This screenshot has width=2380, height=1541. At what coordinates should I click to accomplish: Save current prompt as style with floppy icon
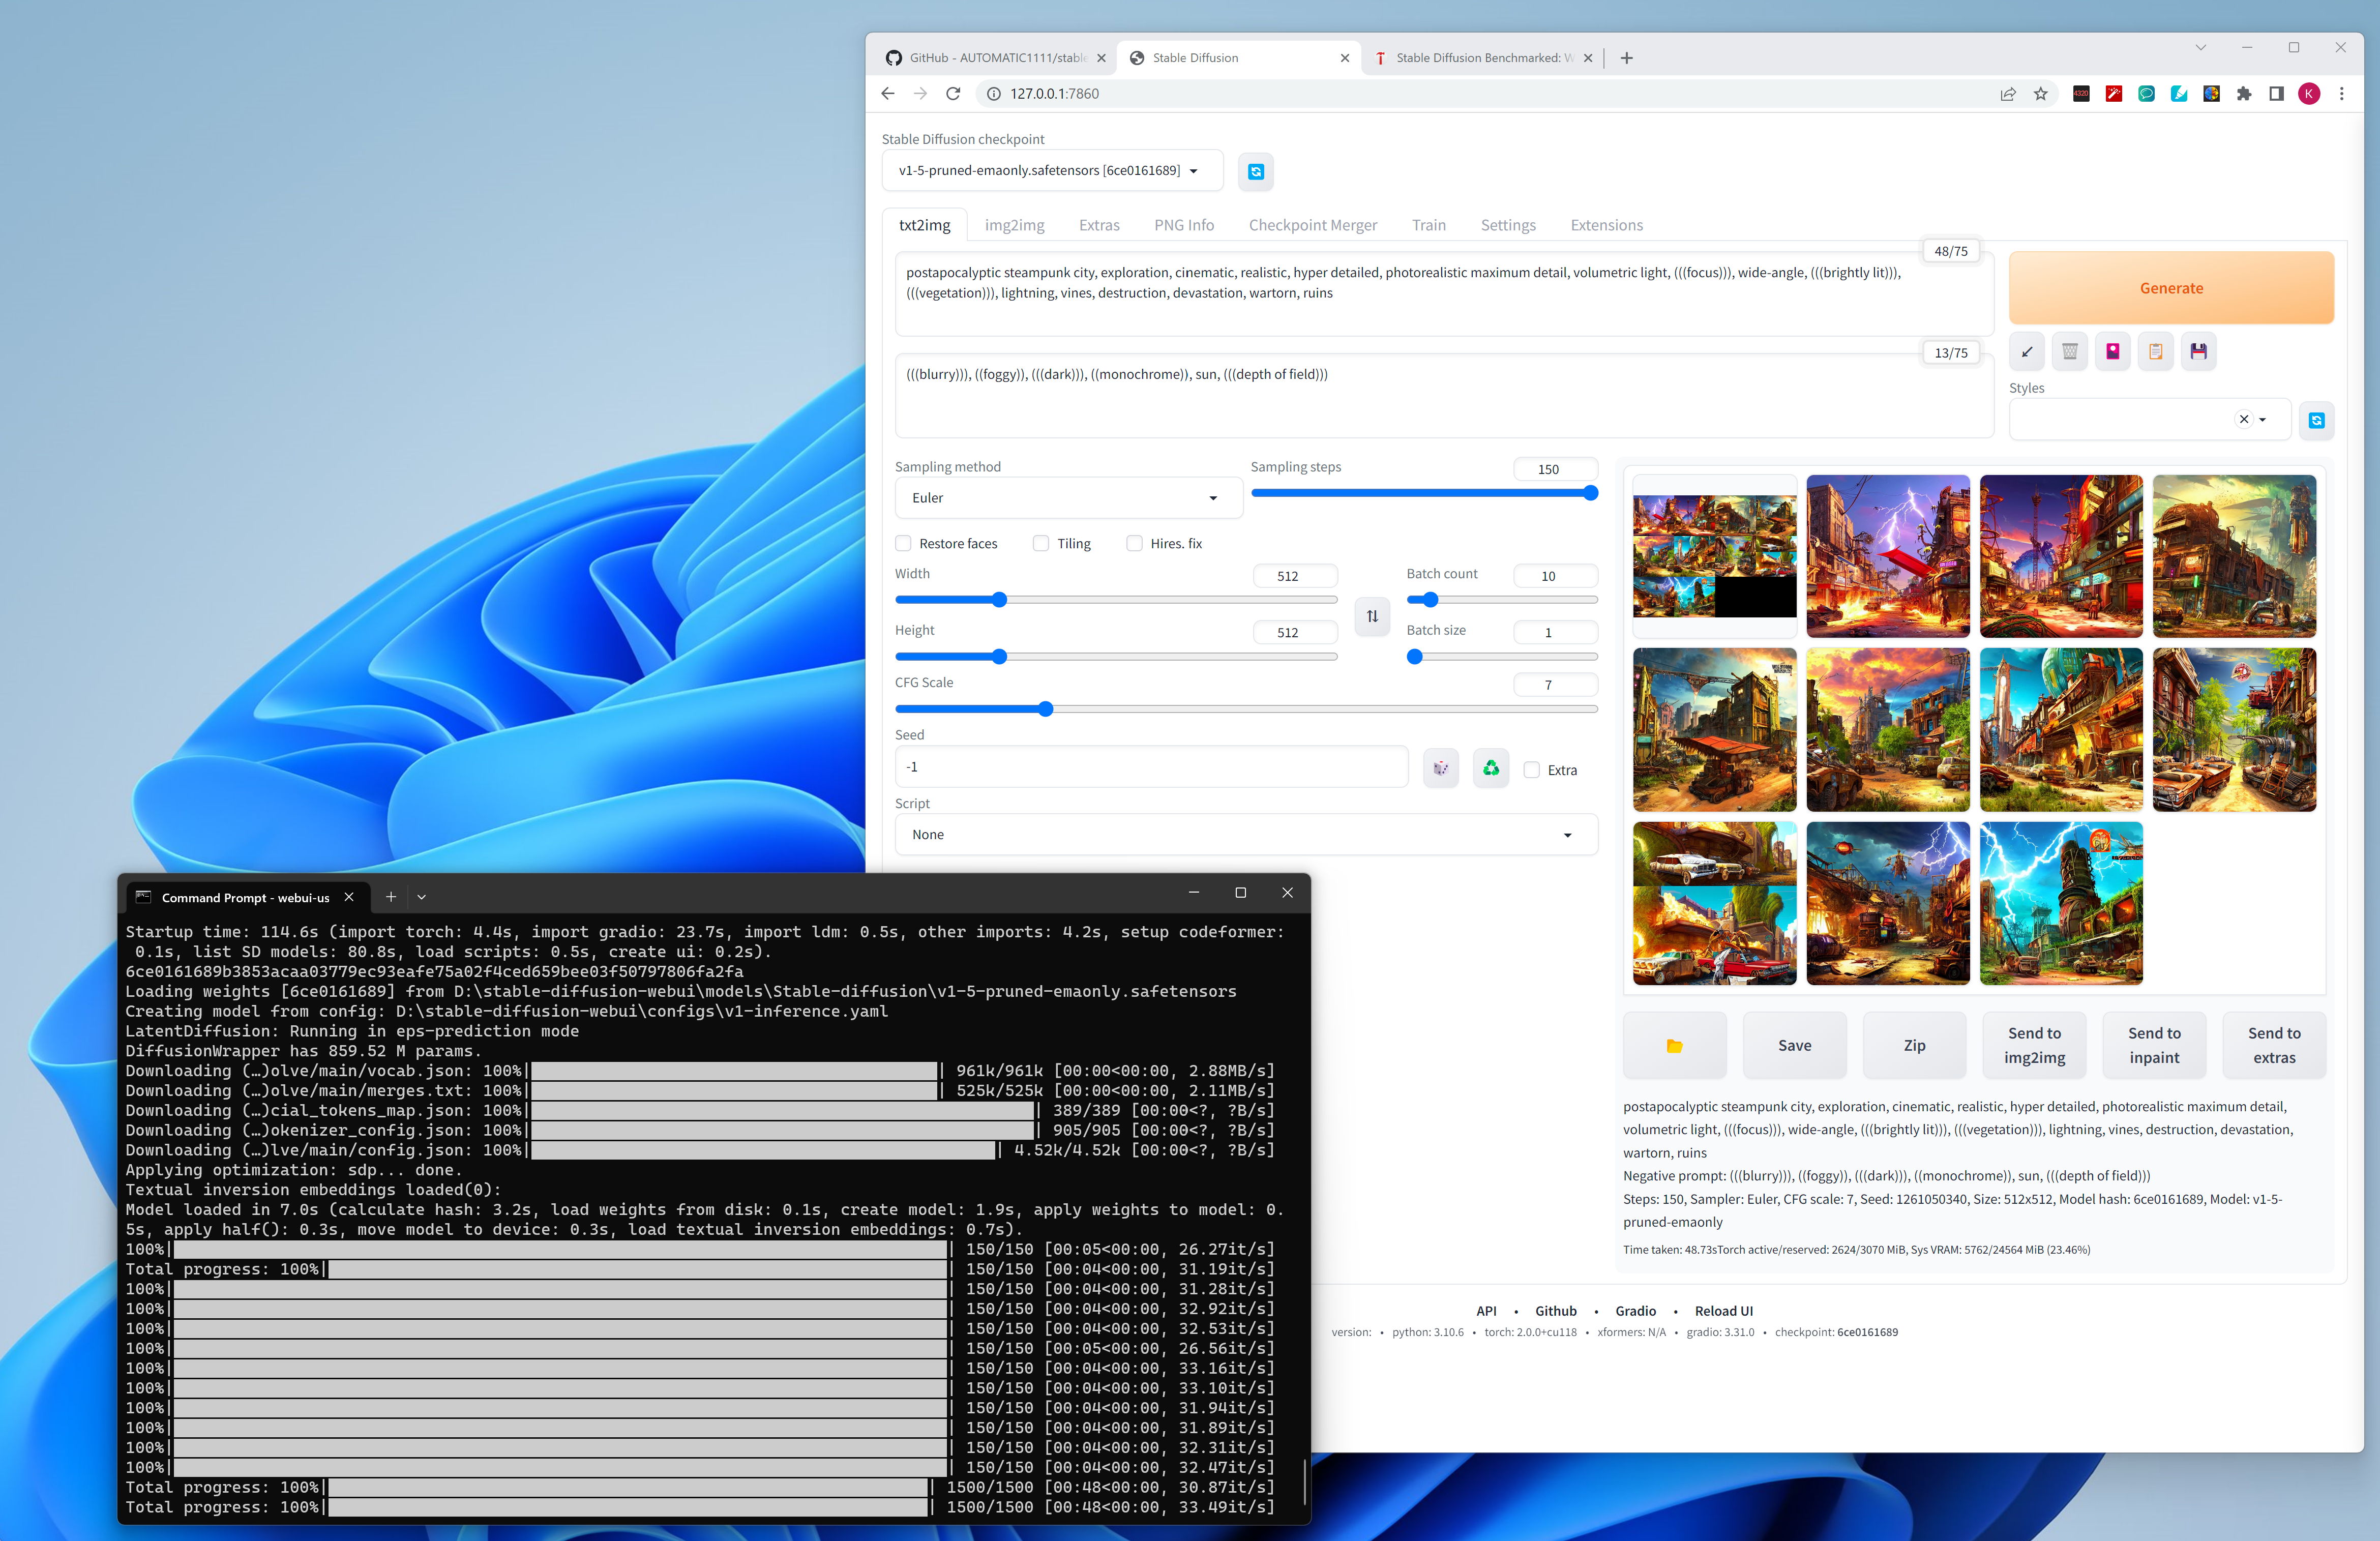(x=2198, y=352)
